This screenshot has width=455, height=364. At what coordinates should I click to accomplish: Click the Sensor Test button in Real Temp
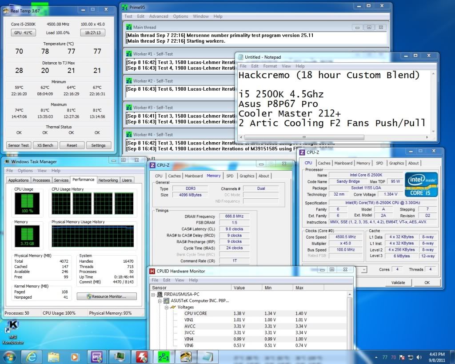tap(19, 145)
